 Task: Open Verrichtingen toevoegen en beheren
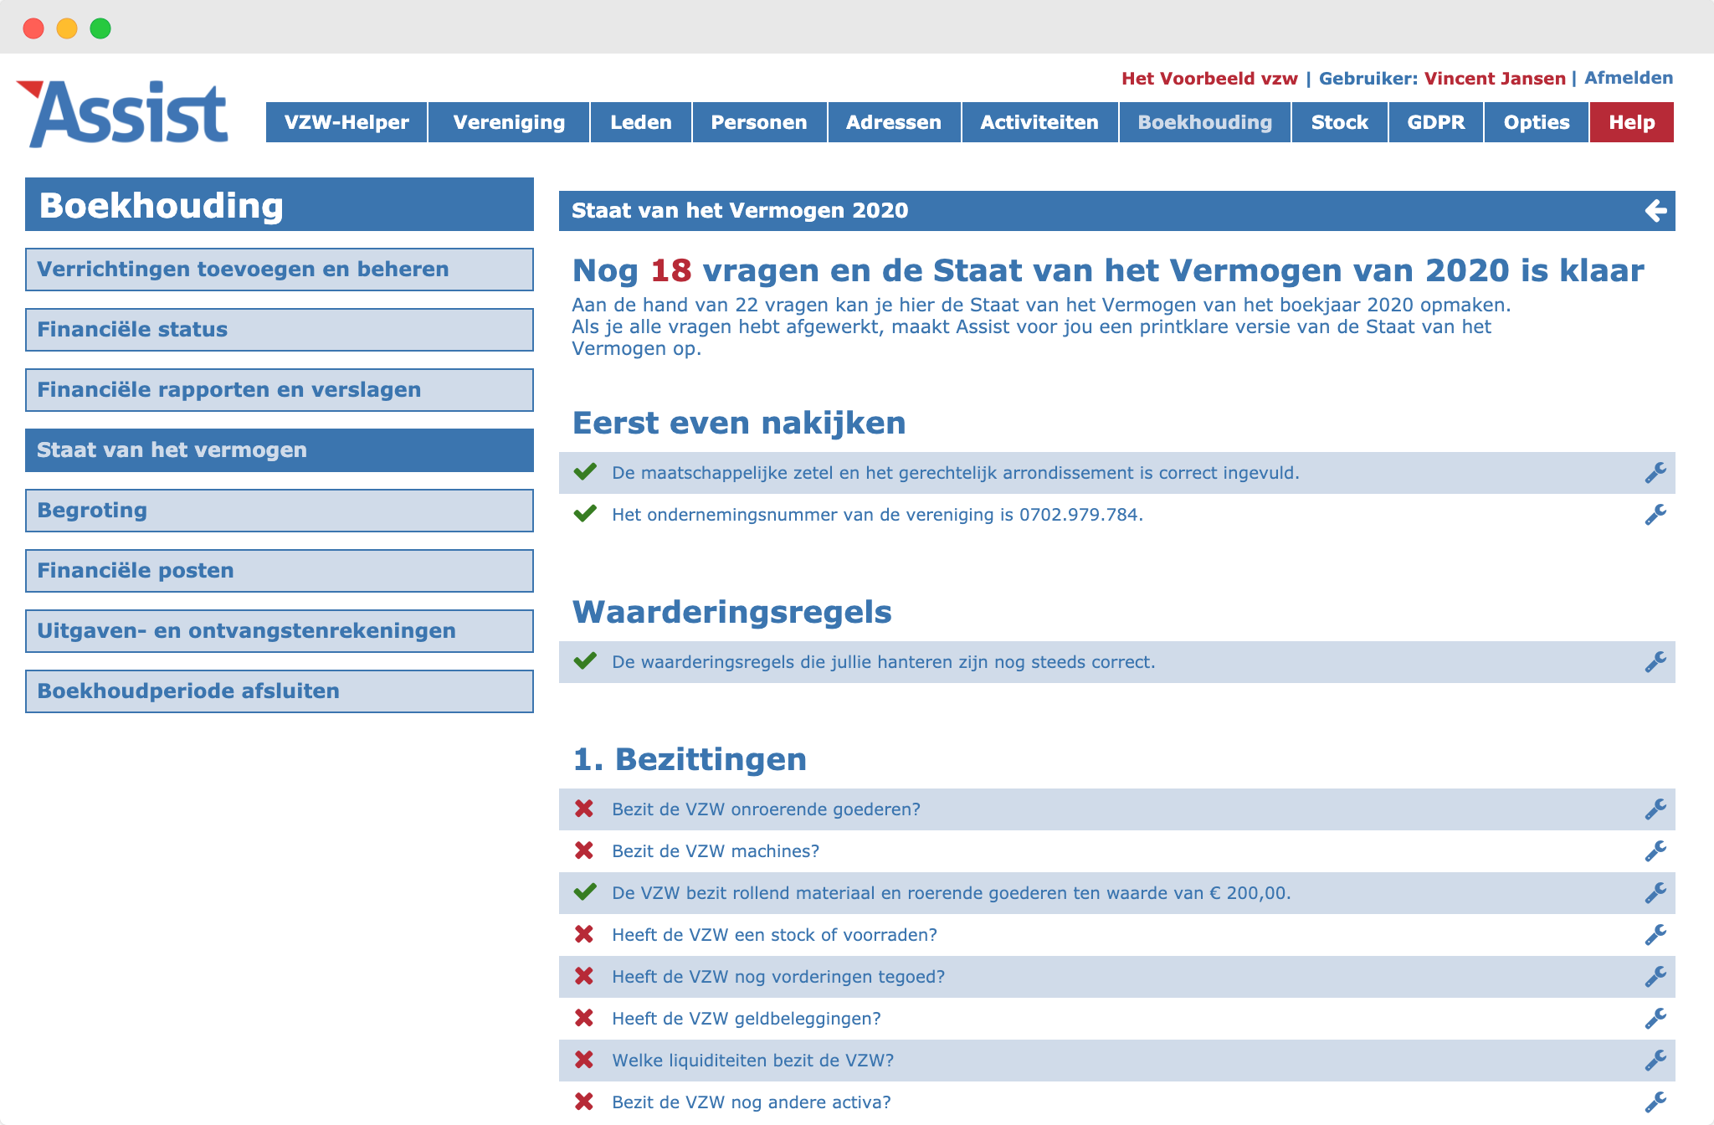tap(280, 270)
